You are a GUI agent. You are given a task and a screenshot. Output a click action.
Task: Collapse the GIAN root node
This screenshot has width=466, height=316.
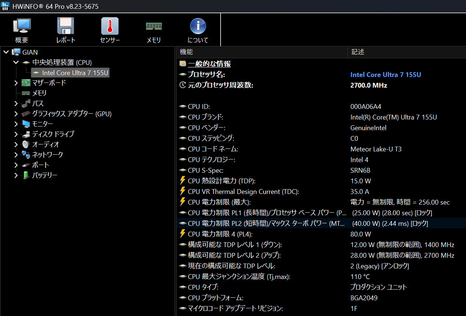6,52
